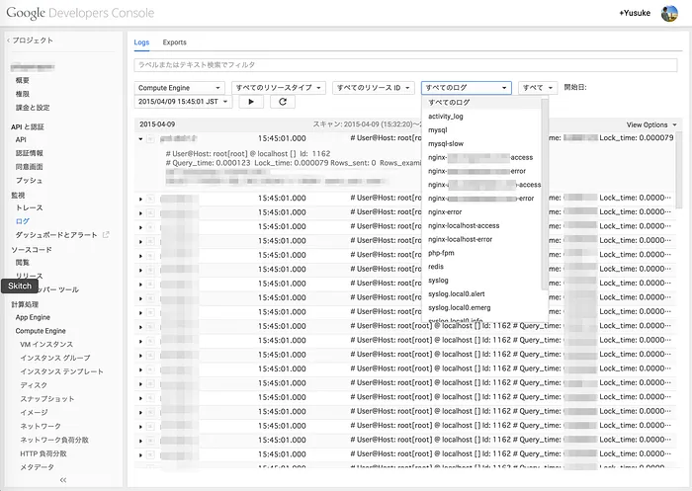Viewport: 692px width, 491px height.
Task: Open 概要 in the sidebar
Action: (x=23, y=80)
